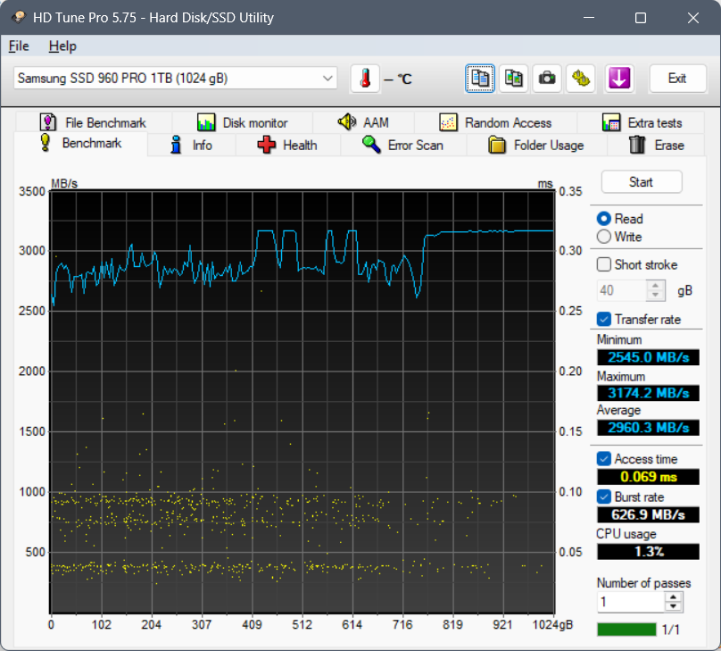Click the red cross Health icon
The image size is (721, 651).
click(267, 145)
